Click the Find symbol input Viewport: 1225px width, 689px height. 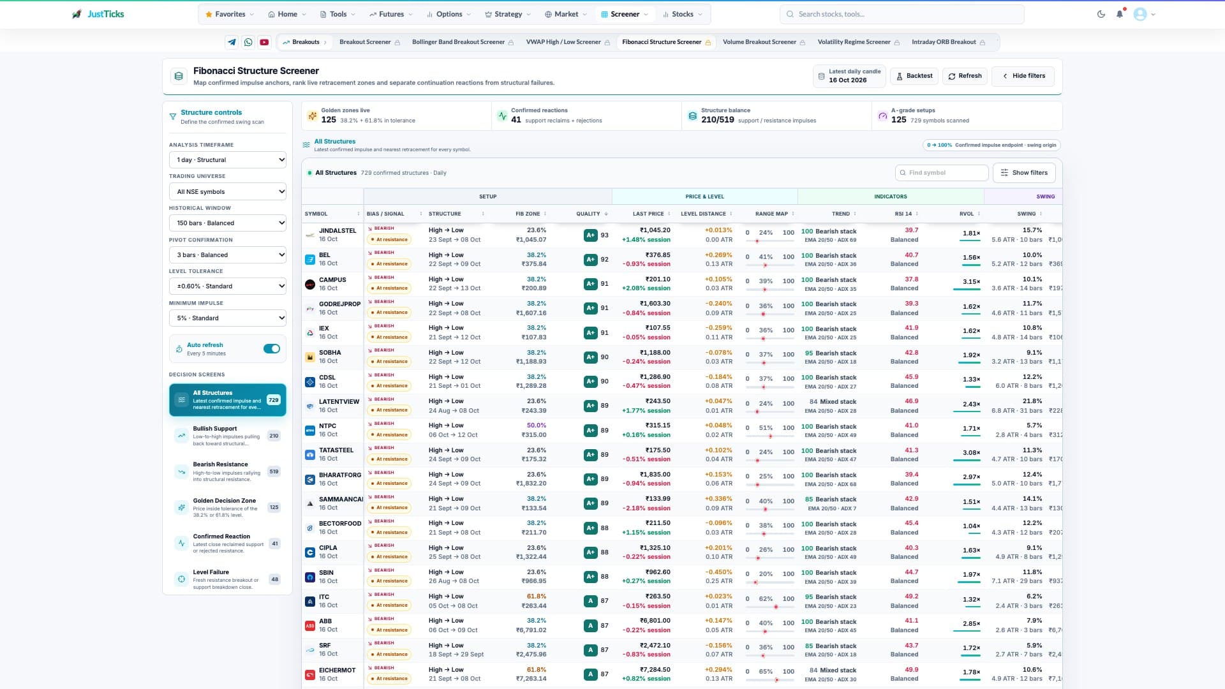point(942,173)
